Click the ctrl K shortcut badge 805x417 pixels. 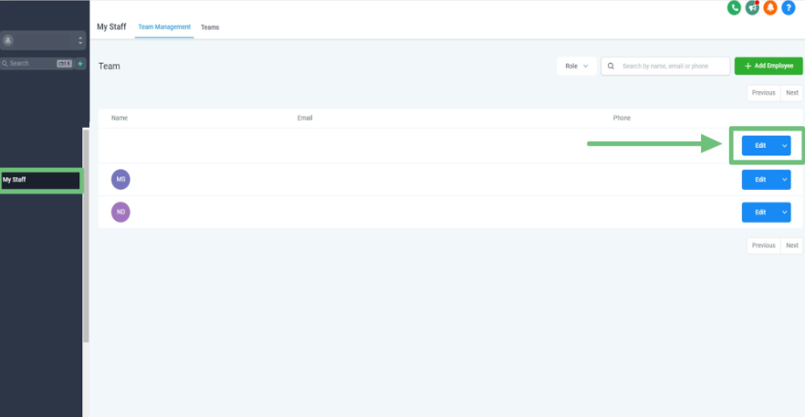pos(64,64)
